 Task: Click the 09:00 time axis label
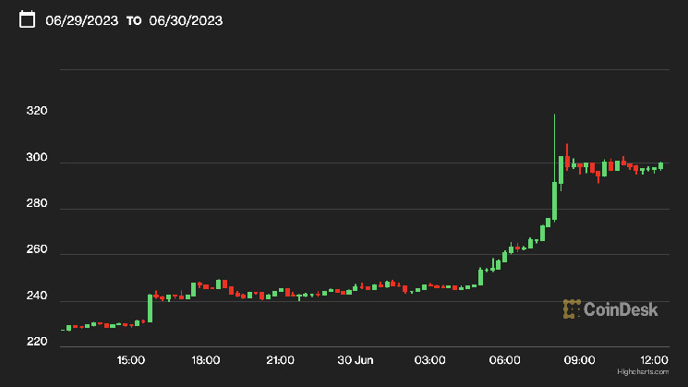580,359
